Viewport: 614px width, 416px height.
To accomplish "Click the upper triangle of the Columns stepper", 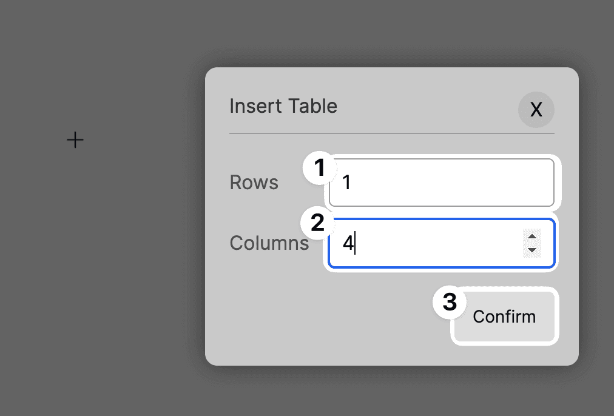I will pos(532,237).
